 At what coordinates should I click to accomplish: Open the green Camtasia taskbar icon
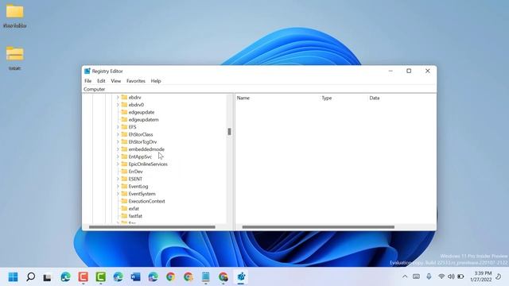101,277
